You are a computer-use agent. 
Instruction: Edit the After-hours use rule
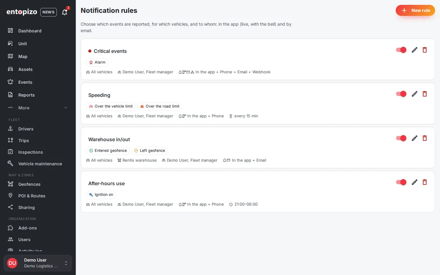(x=414, y=182)
